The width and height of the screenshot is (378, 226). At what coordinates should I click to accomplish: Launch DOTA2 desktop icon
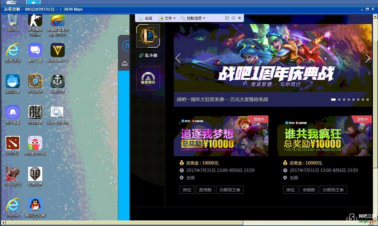point(13,146)
